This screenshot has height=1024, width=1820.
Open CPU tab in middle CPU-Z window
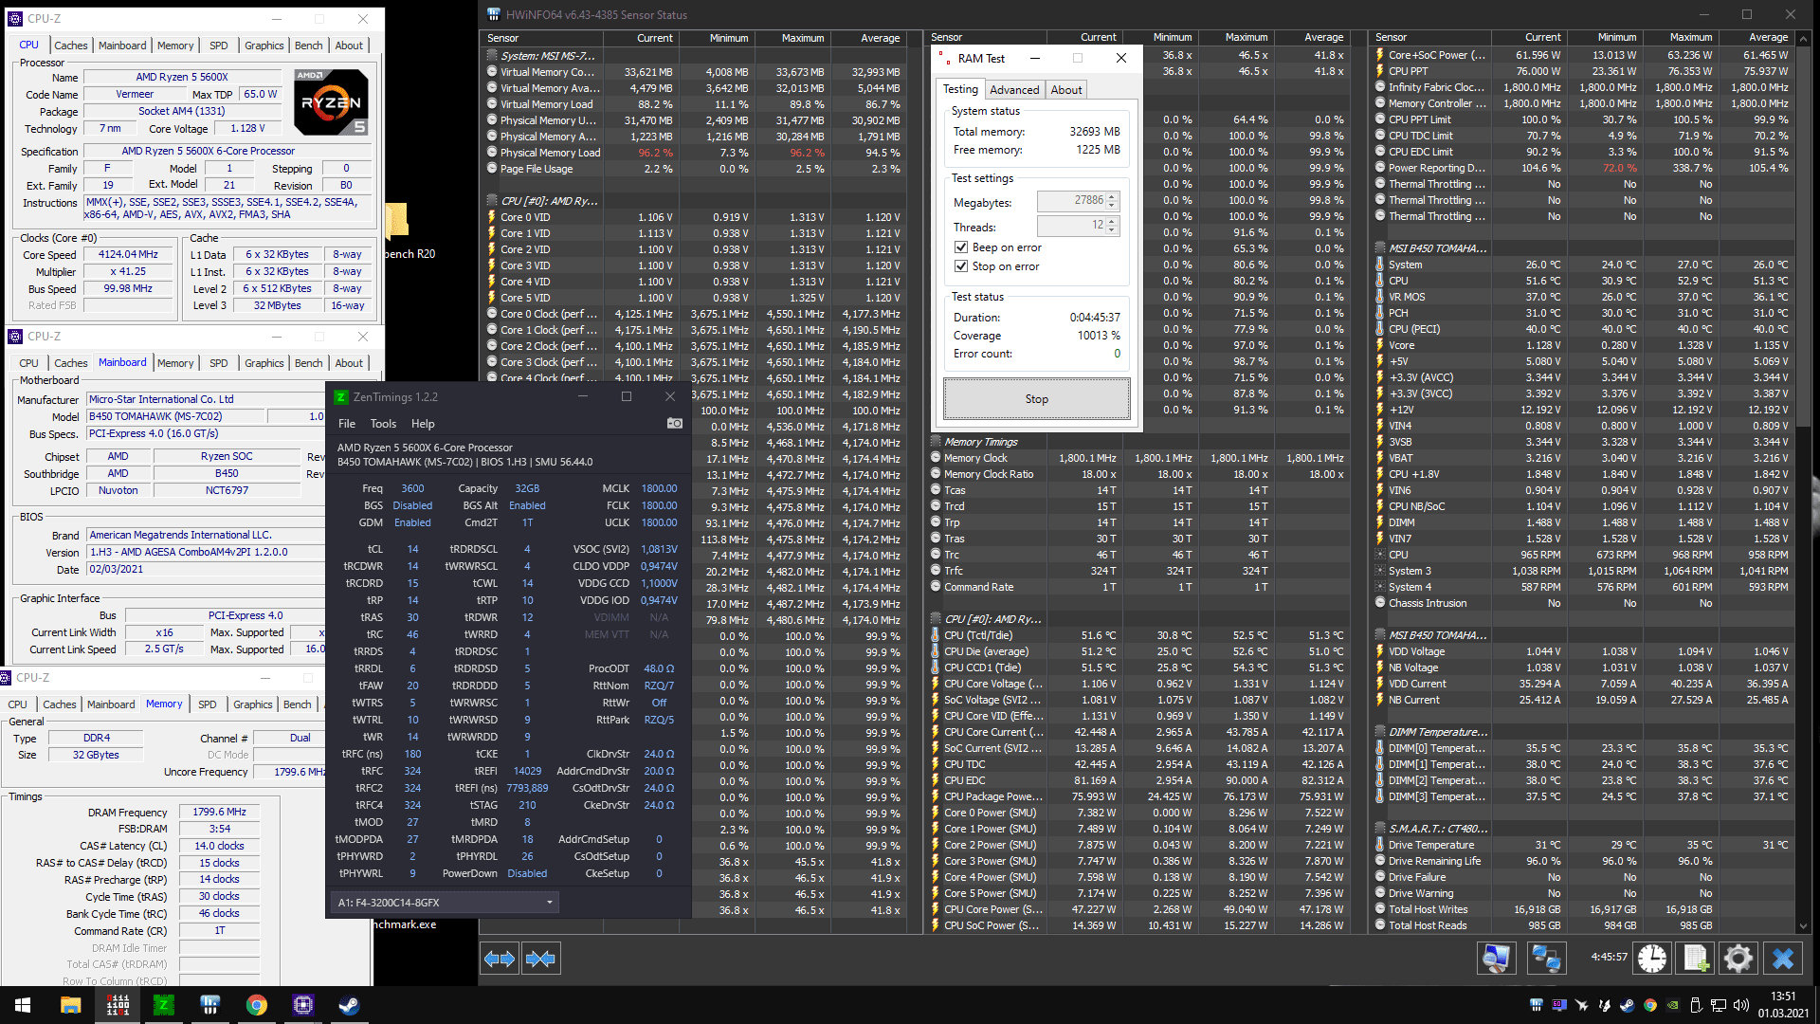(x=29, y=363)
